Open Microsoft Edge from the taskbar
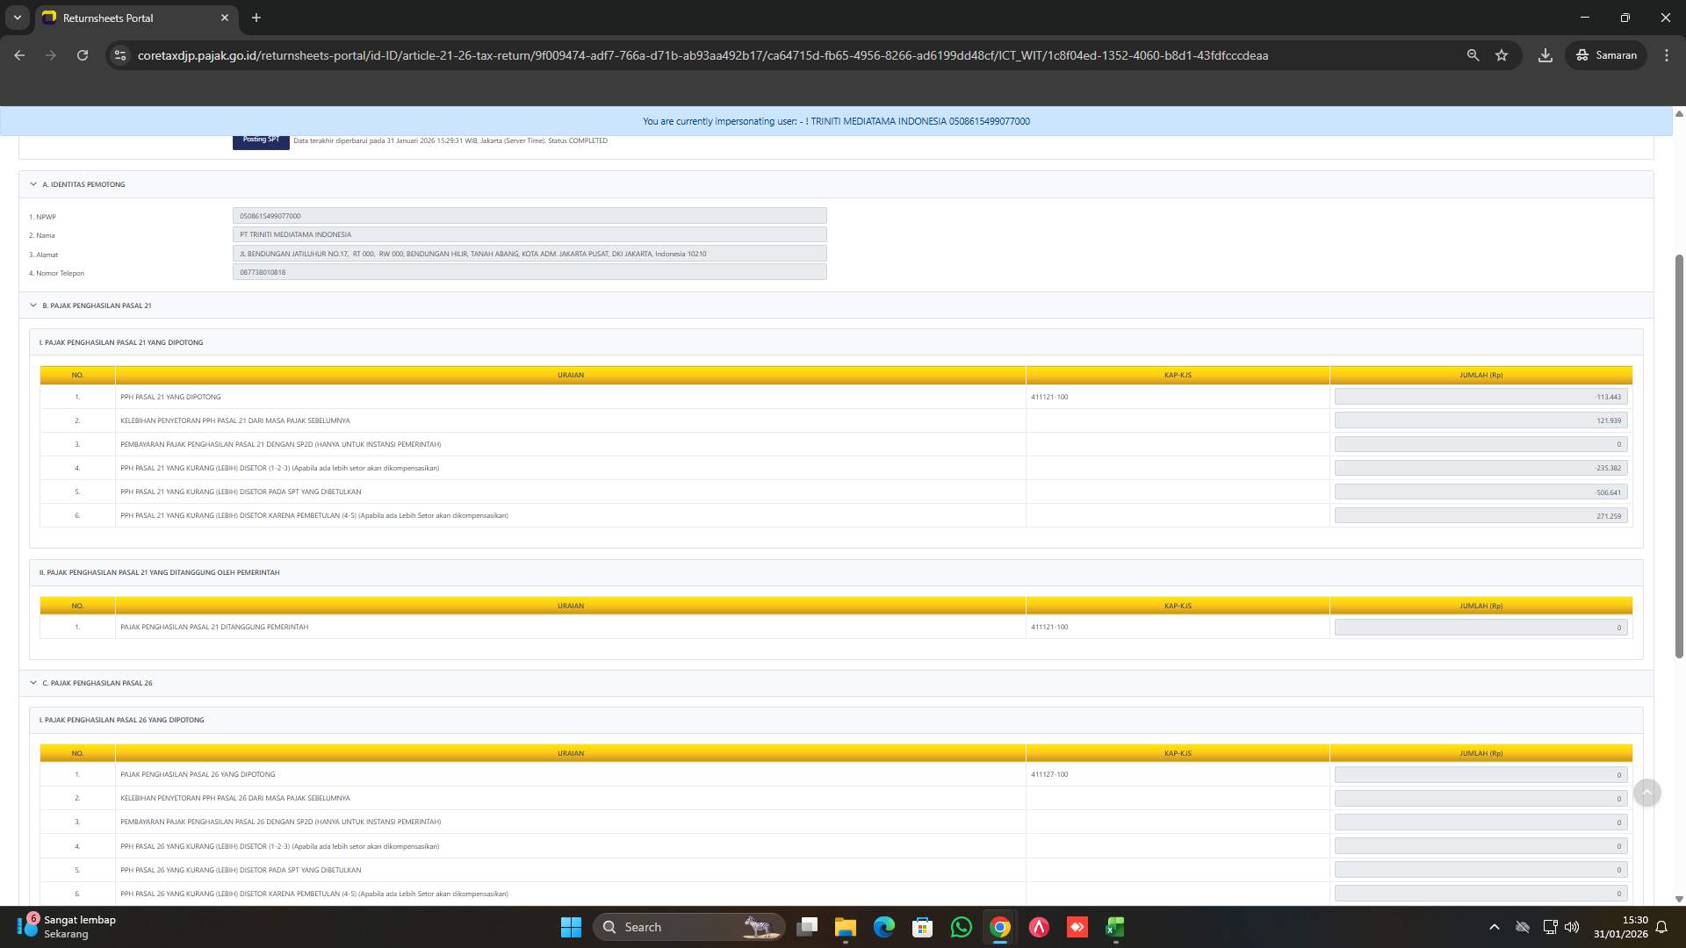 point(883,927)
